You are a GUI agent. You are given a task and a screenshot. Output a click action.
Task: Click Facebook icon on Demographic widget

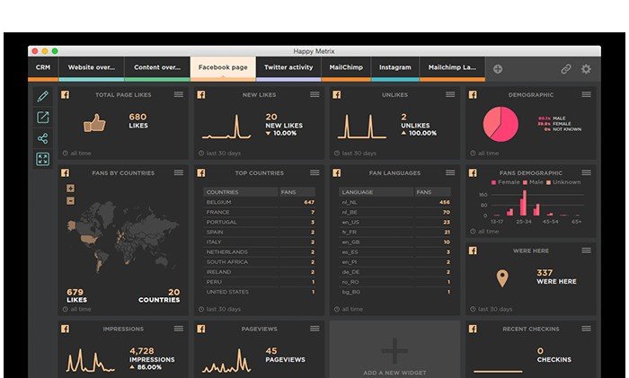[x=473, y=94]
